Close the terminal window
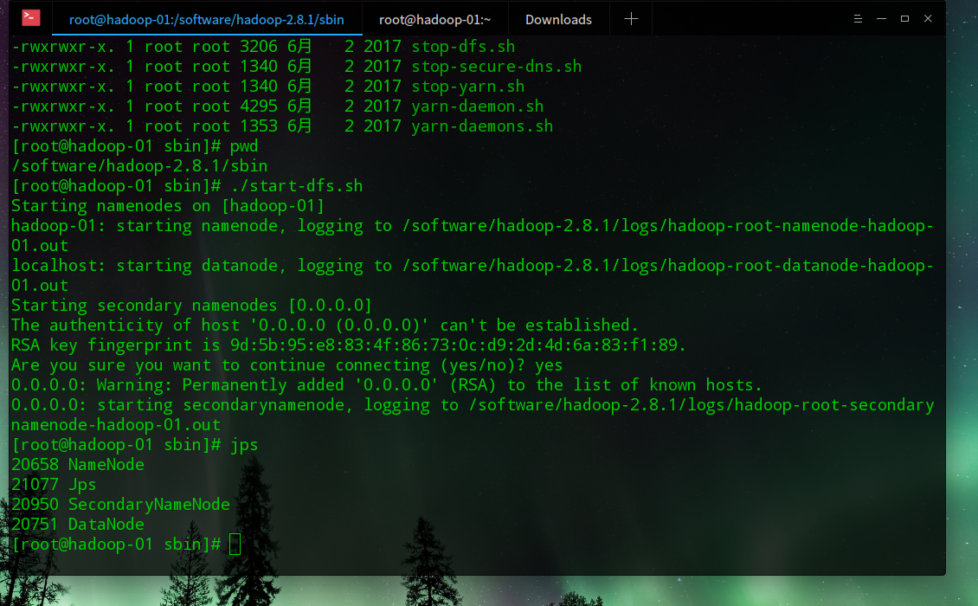978x606 pixels. 928,19
